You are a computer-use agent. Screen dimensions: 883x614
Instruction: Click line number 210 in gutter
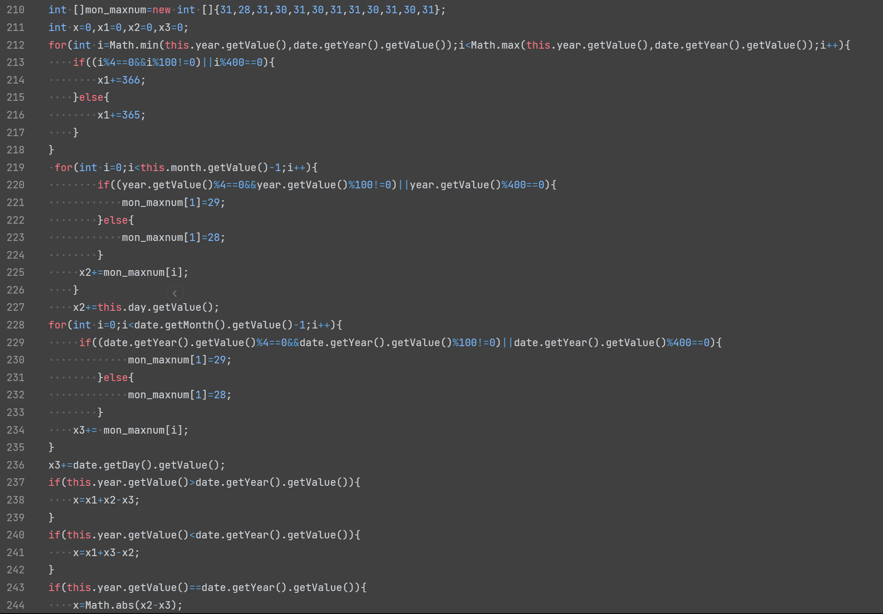pyautogui.click(x=15, y=10)
